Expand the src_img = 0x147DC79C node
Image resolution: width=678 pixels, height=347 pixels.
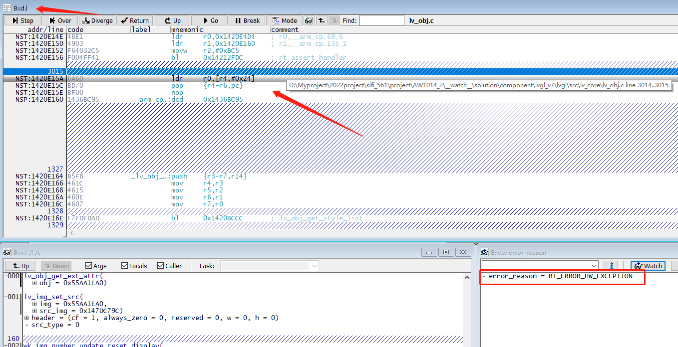coord(34,311)
